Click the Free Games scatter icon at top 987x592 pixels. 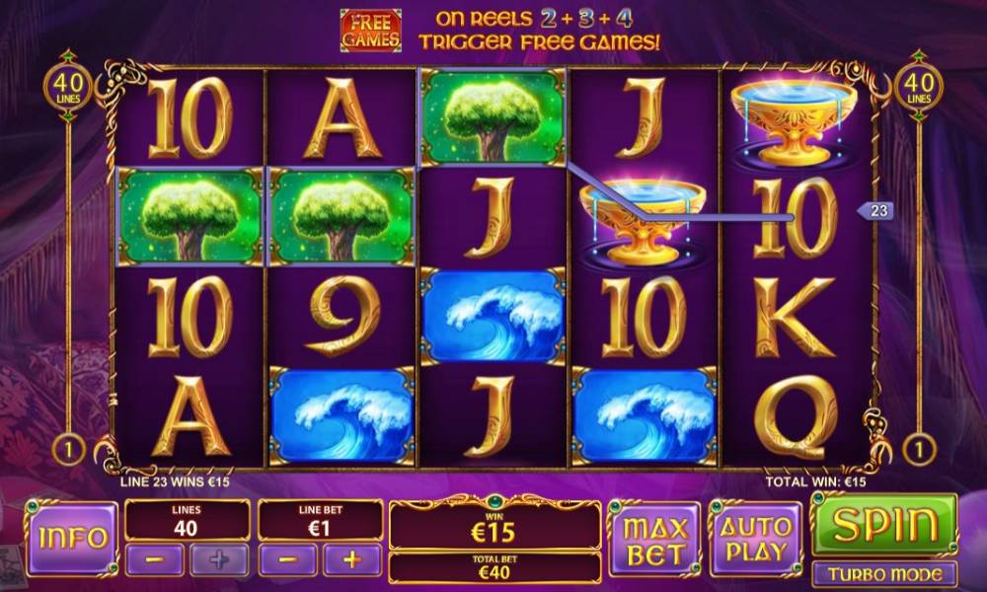coord(371,31)
